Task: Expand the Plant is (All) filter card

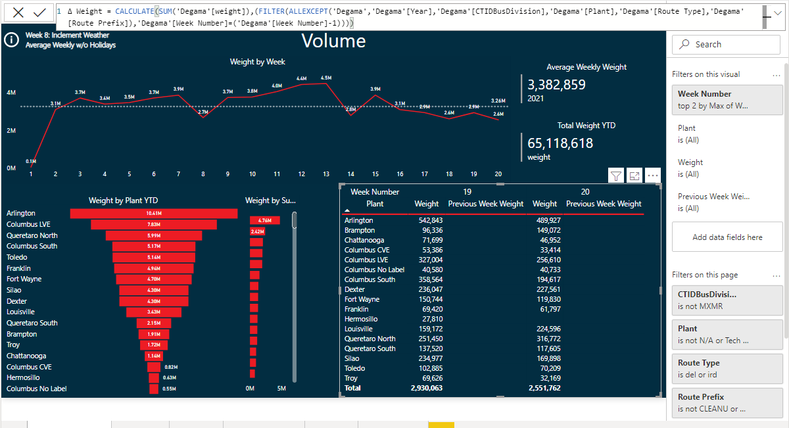Action: pos(727,133)
